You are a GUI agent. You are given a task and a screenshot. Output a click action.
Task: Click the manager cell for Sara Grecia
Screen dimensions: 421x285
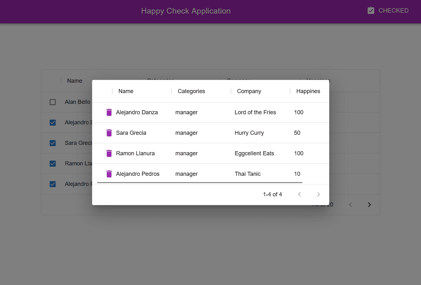click(x=187, y=133)
